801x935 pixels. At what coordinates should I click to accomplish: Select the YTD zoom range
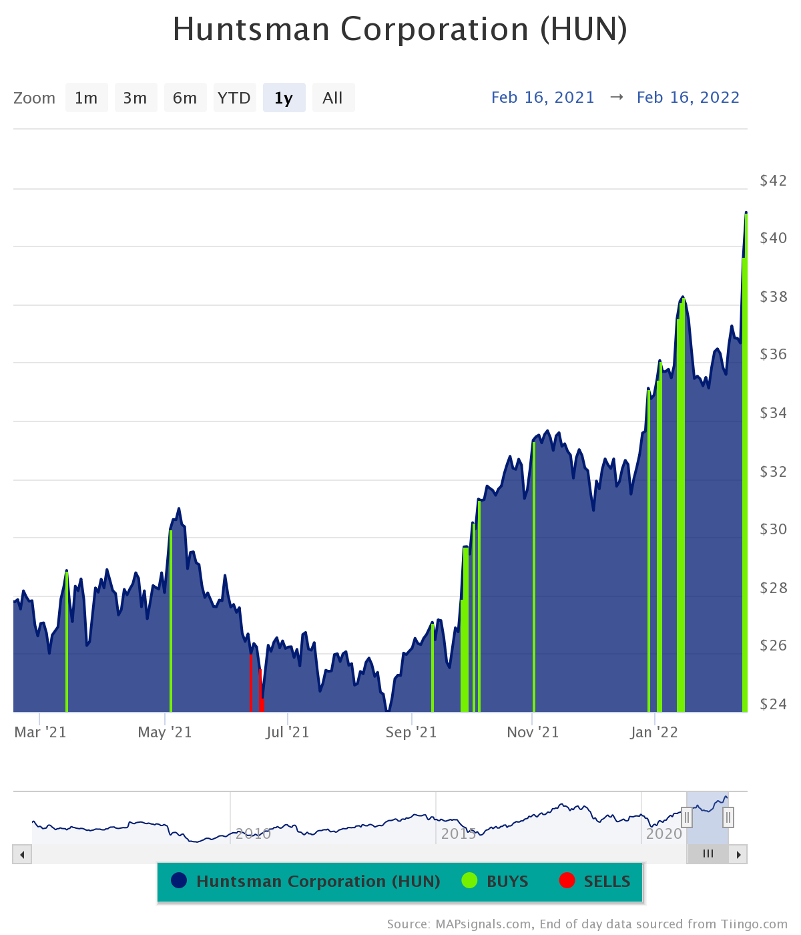point(235,98)
